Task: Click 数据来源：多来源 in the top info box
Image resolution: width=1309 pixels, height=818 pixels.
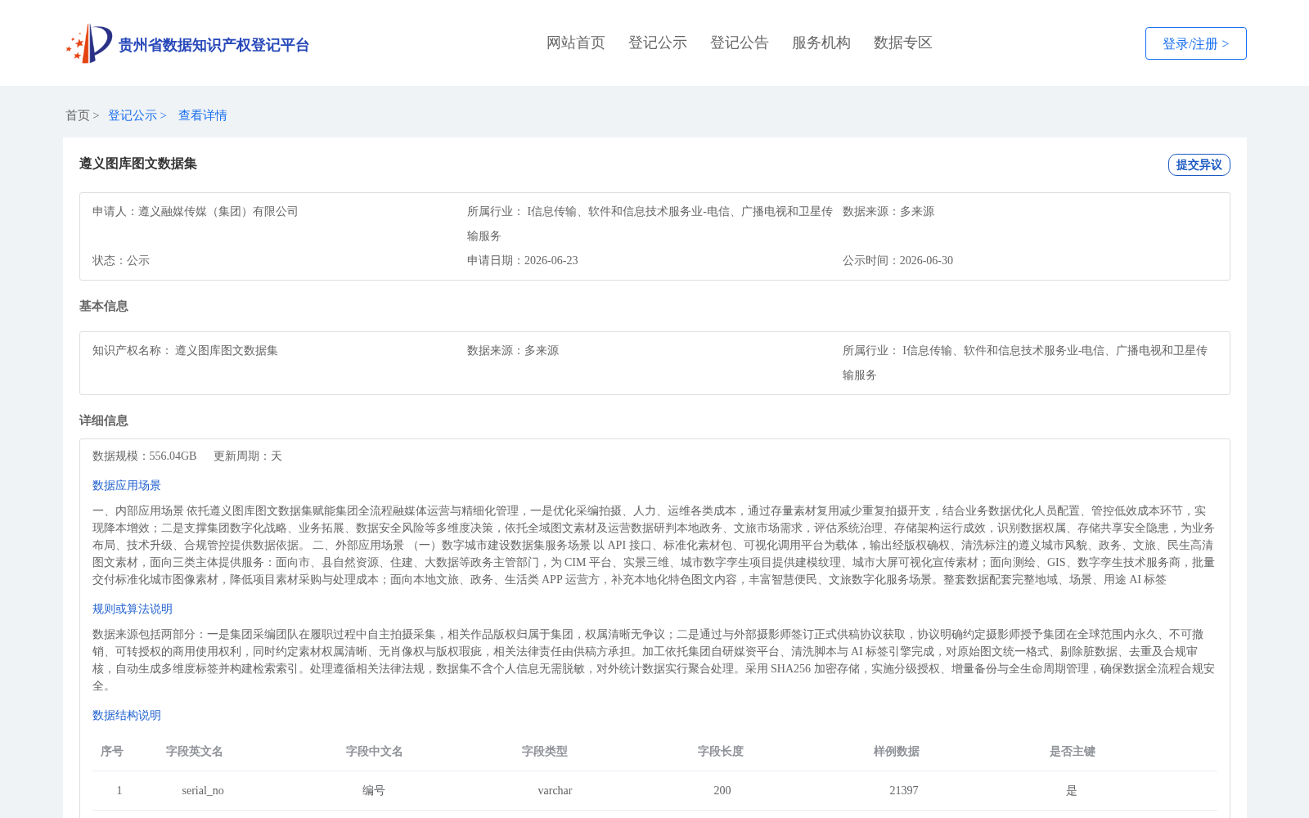Action: (x=888, y=211)
